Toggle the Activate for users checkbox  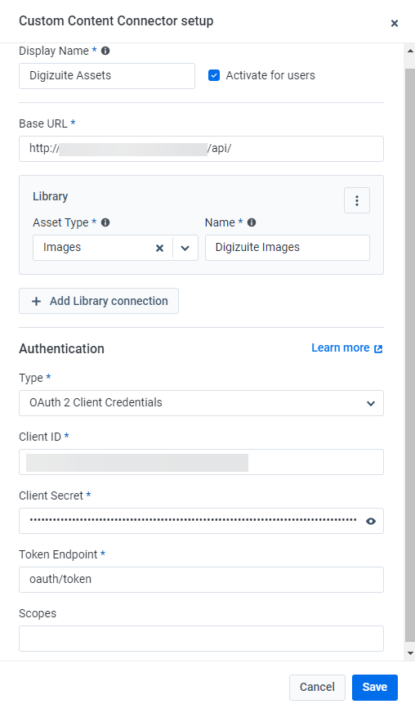[214, 75]
